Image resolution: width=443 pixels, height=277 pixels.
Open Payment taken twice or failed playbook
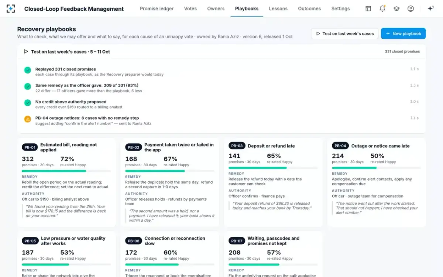tap(179, 147)
